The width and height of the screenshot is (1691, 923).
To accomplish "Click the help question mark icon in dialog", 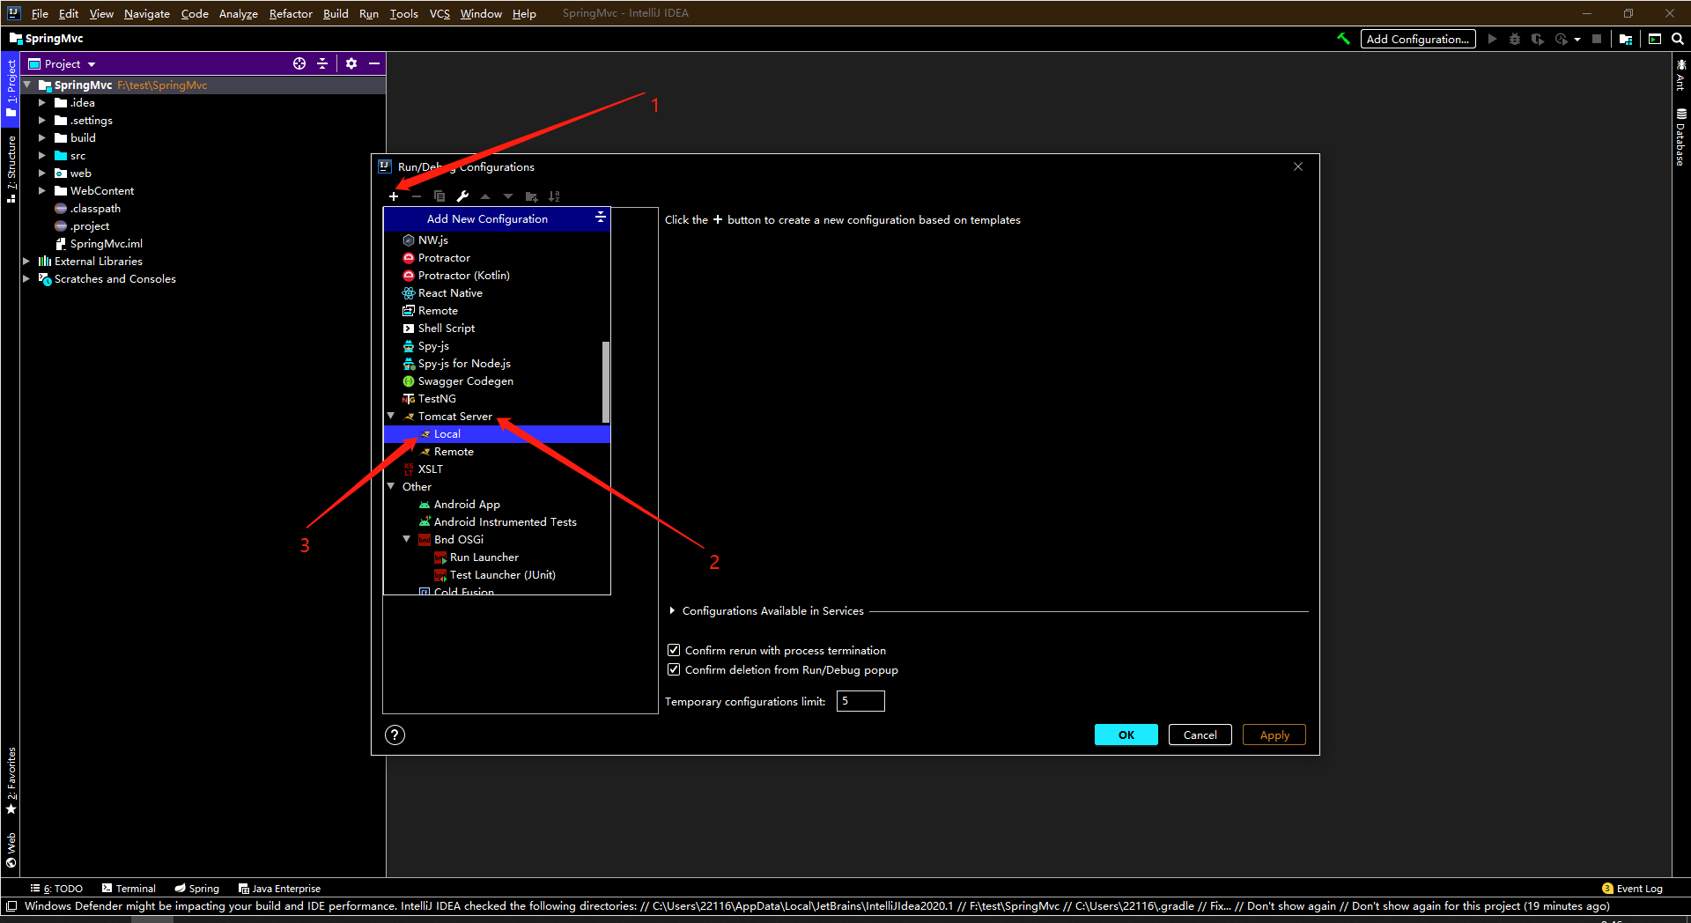I will (x=395, y=734).
